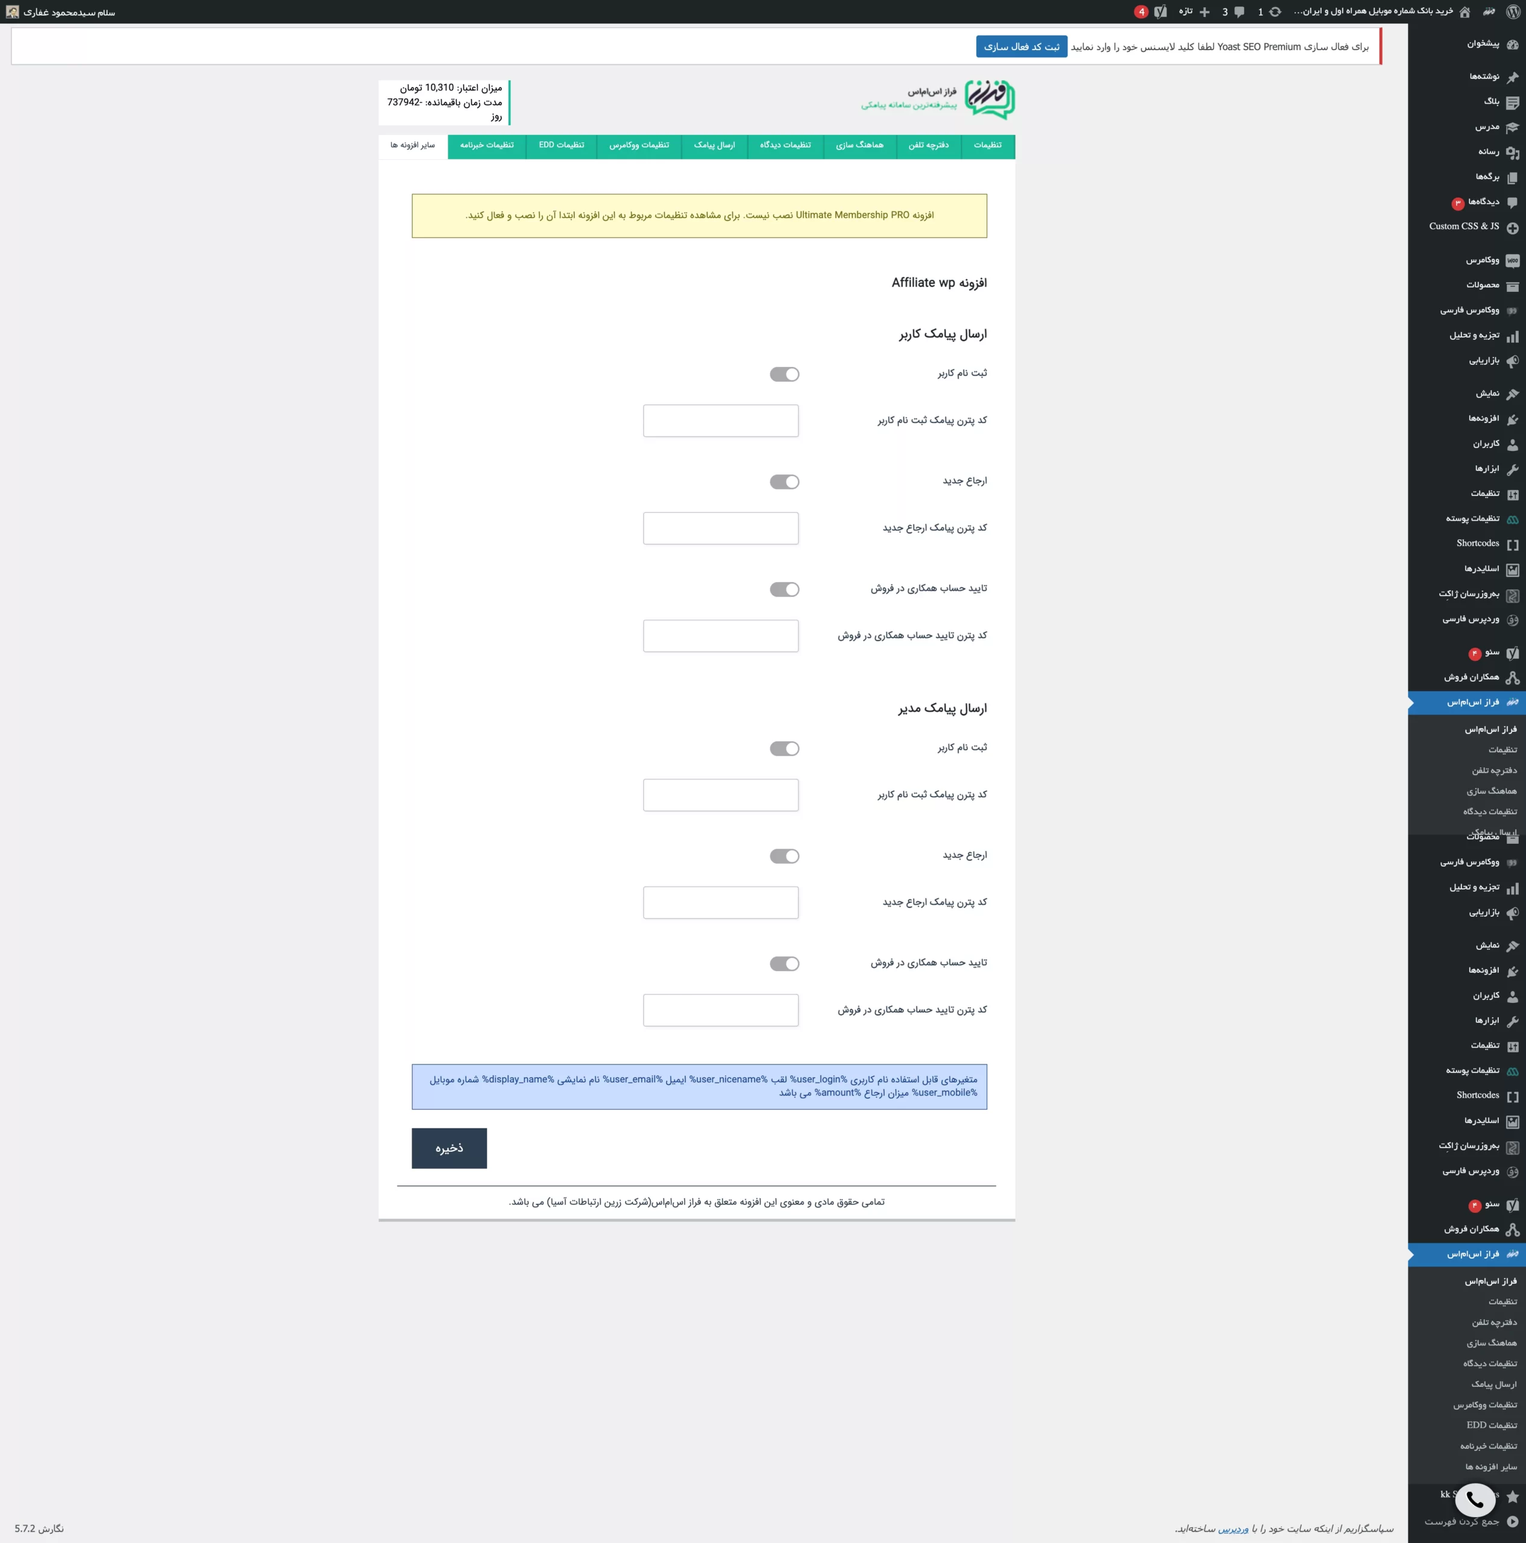This screenshot has height=1543, width=1526.
Task: Open the Yoast SEO icon in admin bar
Action: pos(1160,12)
